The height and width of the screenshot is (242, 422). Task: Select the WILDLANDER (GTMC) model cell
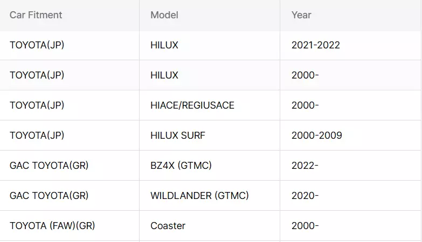pos(210,196)
